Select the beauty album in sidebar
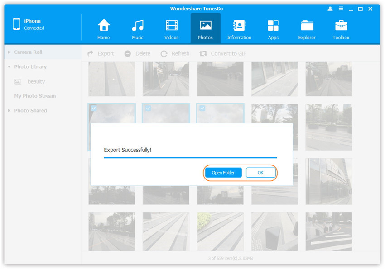The image size is (385, 269). (36, 82)
